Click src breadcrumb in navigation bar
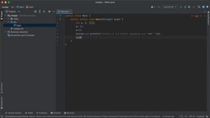The width and height of the screenshot is (210, 118). (x=12, y=7)
